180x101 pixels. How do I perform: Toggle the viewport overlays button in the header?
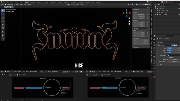[137, 4]
